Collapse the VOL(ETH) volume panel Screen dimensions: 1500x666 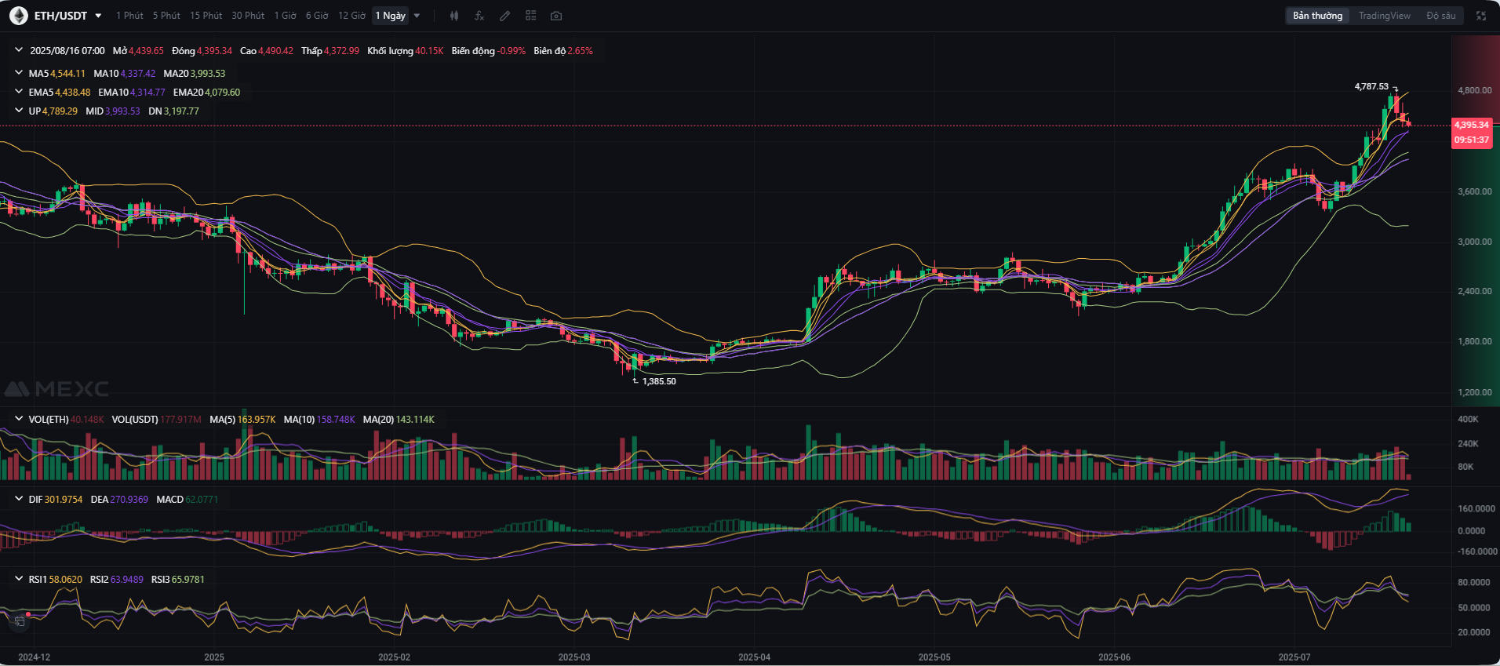(x=19, y=419)
